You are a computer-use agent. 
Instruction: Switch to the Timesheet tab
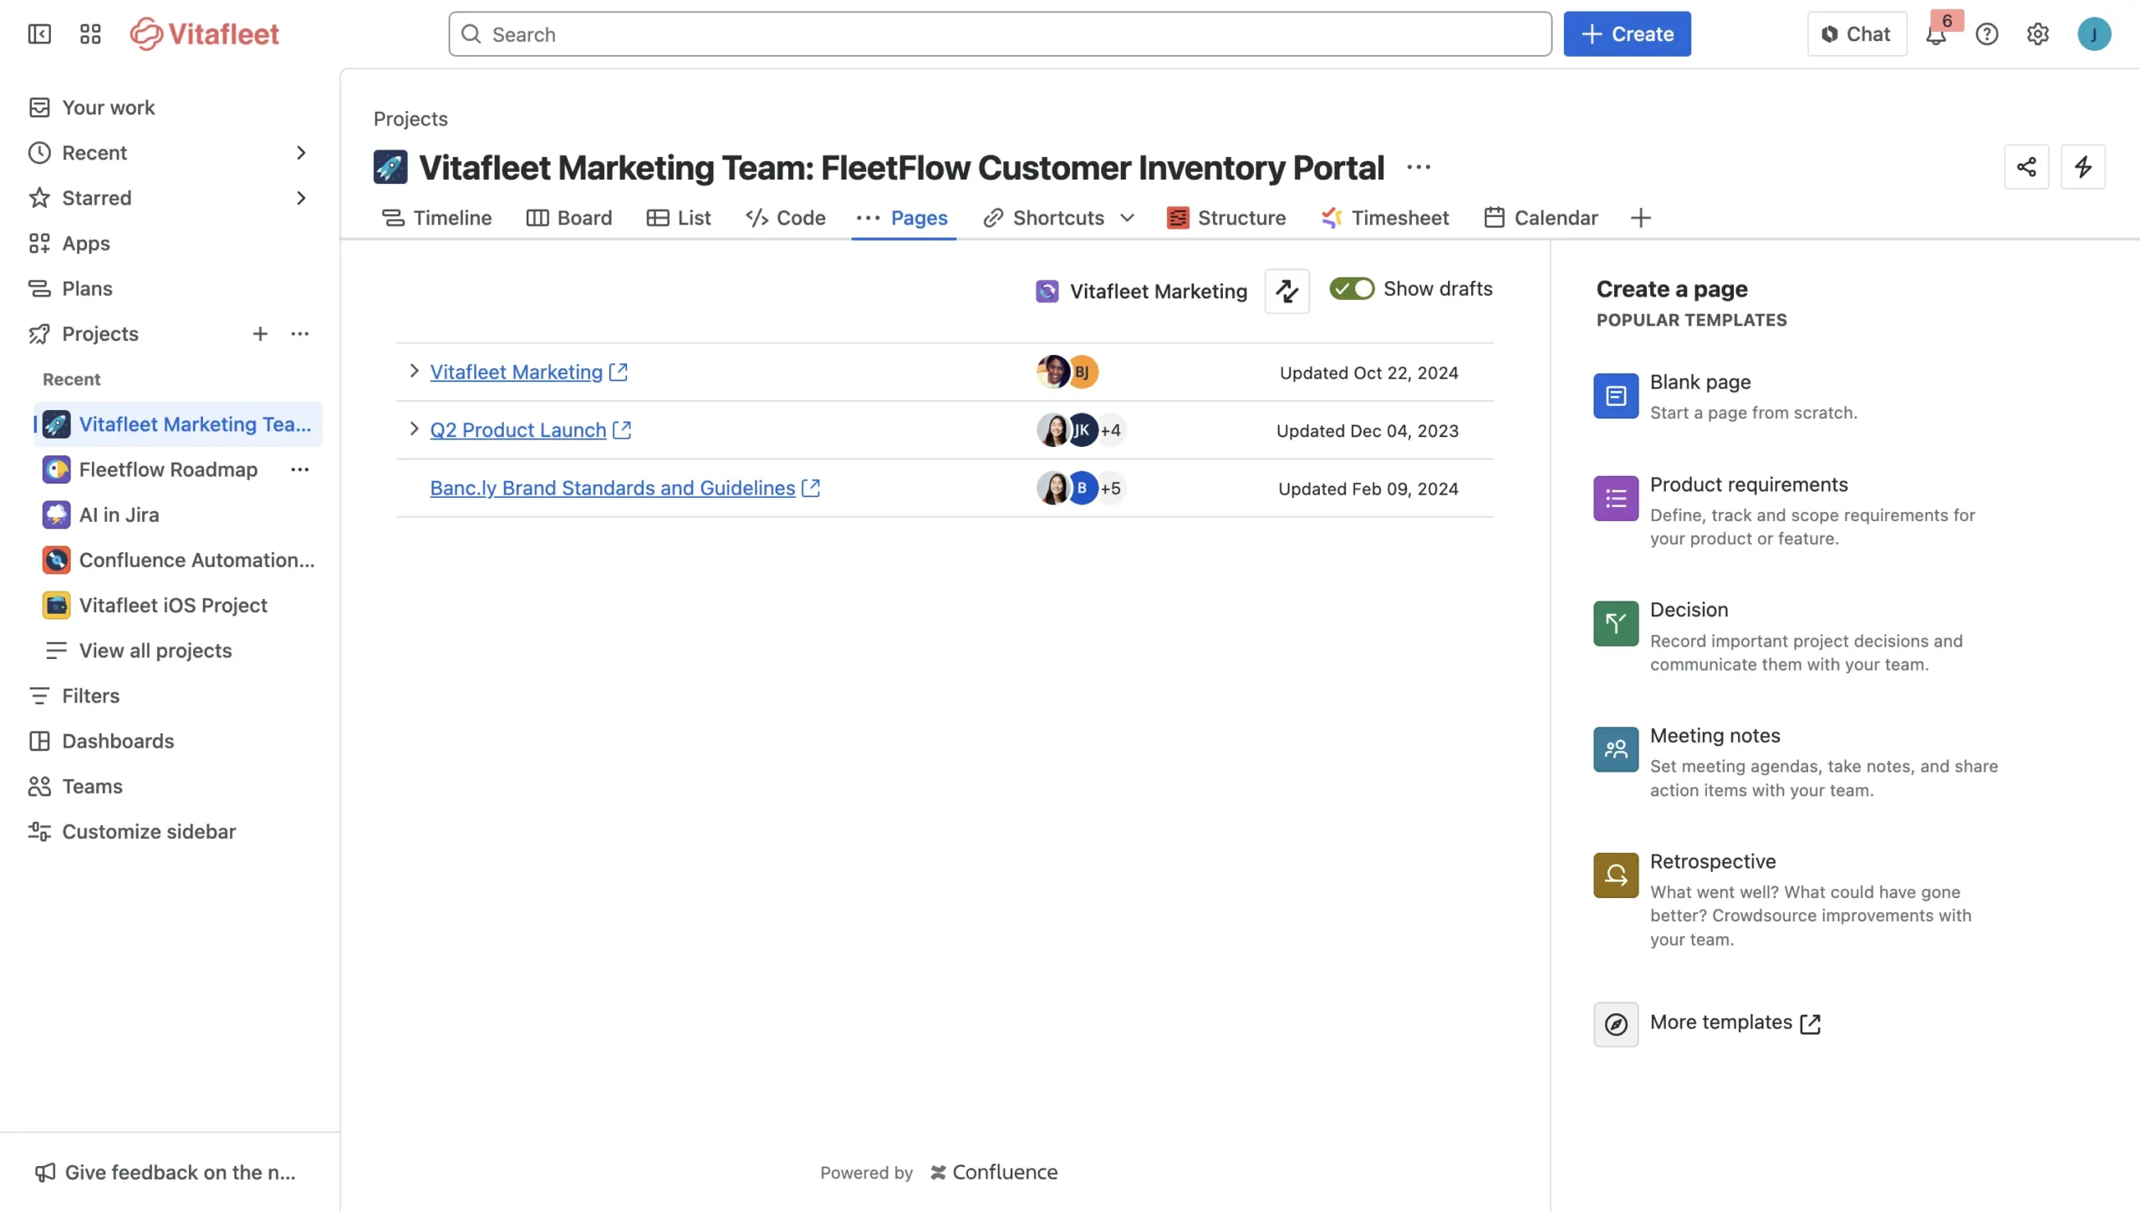tap(1385, 218)
